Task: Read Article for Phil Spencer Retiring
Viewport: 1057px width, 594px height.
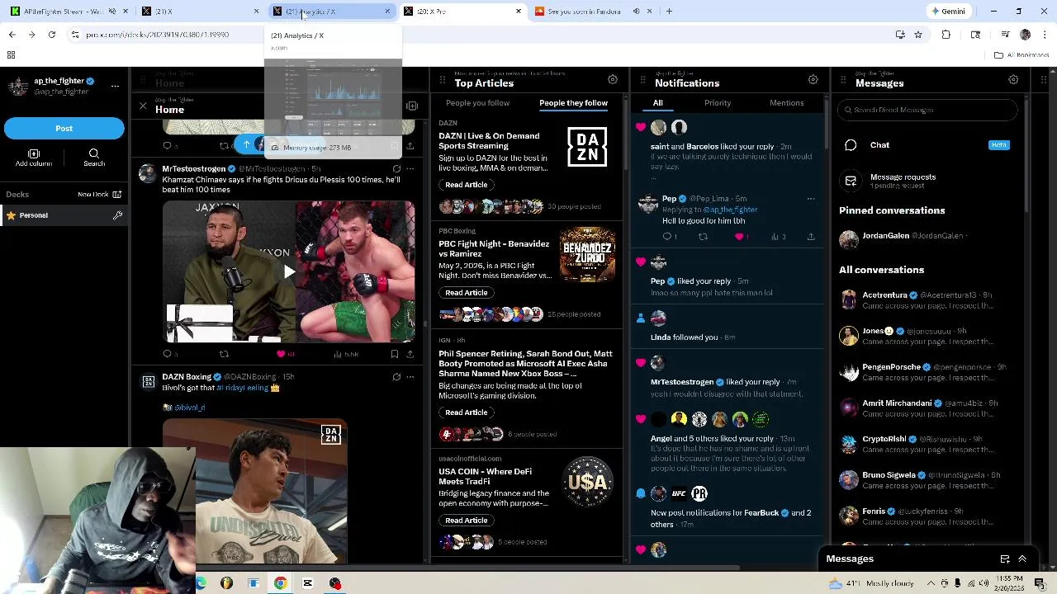Action: pyautogui.click(x=467, y=412)
